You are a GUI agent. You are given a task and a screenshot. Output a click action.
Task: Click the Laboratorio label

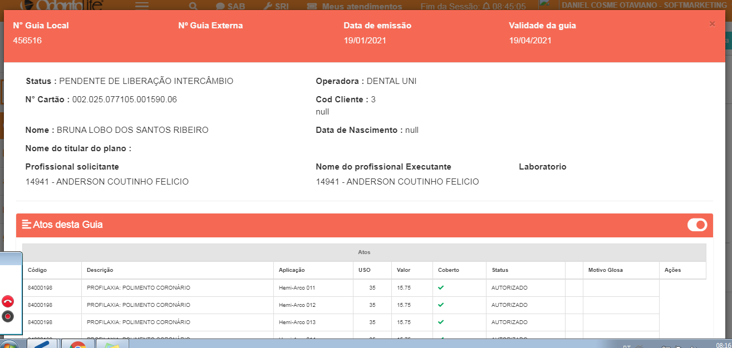tap(542, 167)
